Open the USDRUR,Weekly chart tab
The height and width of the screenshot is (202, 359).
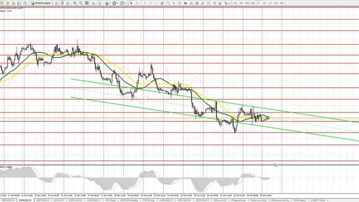click(129, 200)
